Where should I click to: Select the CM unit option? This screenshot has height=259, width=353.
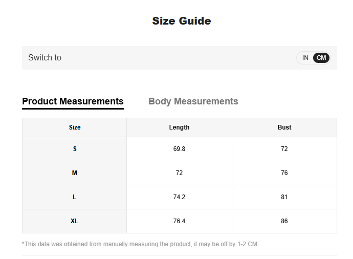[x=321, y=58]
